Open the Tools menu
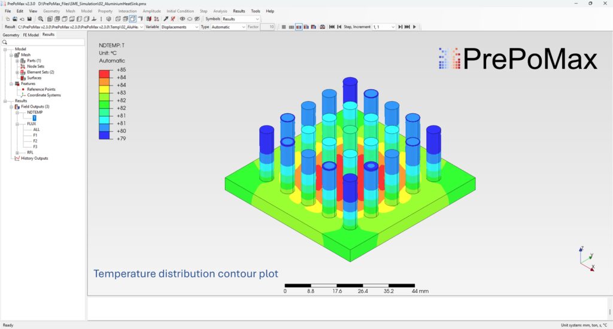This screenshot has width=613, height=329. pos(256,11)
